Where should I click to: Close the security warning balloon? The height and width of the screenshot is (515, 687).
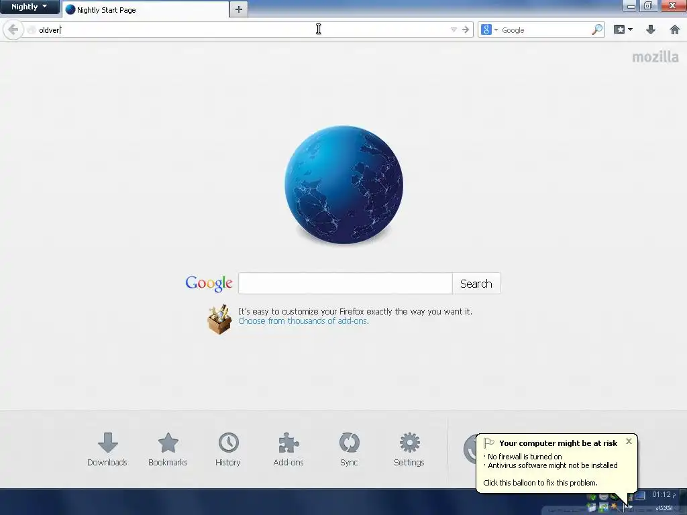pos(629,441)
